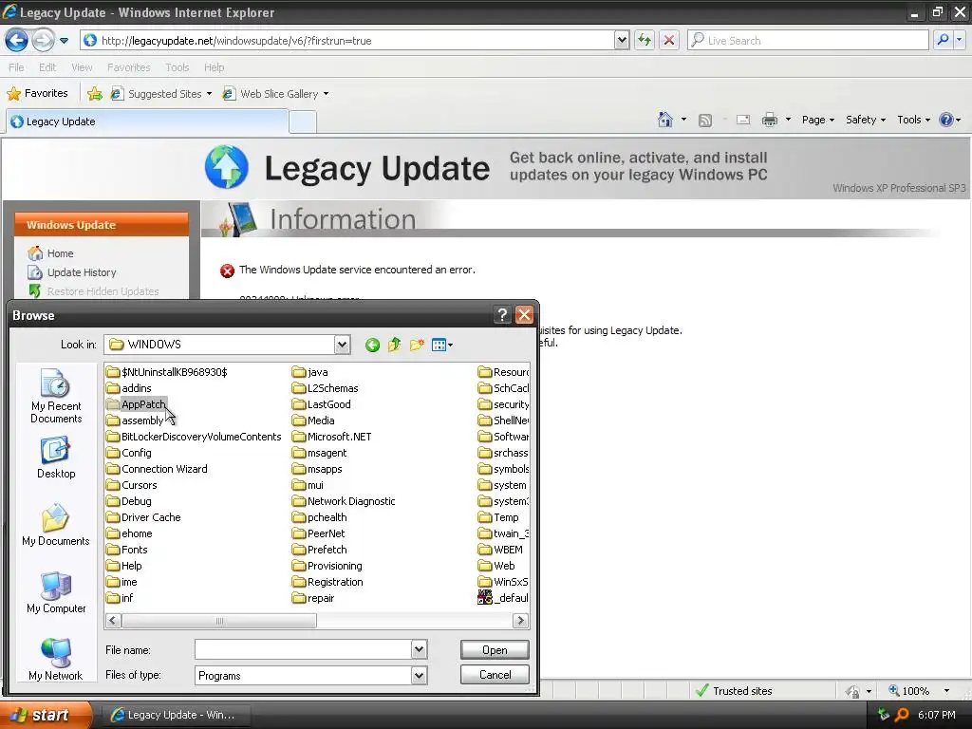The height and width of the screenshot is (729, 972).
Task: Click the Browse dialog help question button
Action: (x=502, y=315)
